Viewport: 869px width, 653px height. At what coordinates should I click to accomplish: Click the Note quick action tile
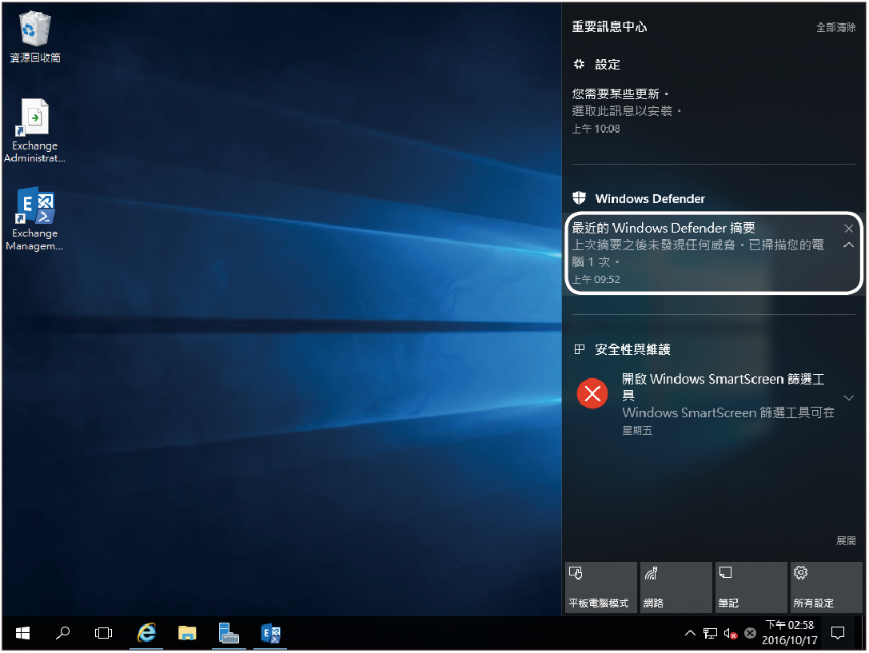click(x=751, y=587)
